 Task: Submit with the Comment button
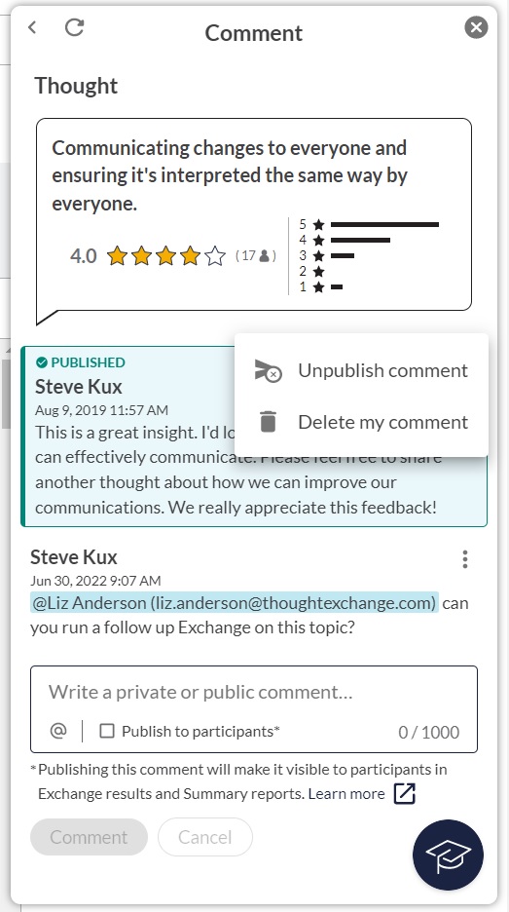coord(89,837)
